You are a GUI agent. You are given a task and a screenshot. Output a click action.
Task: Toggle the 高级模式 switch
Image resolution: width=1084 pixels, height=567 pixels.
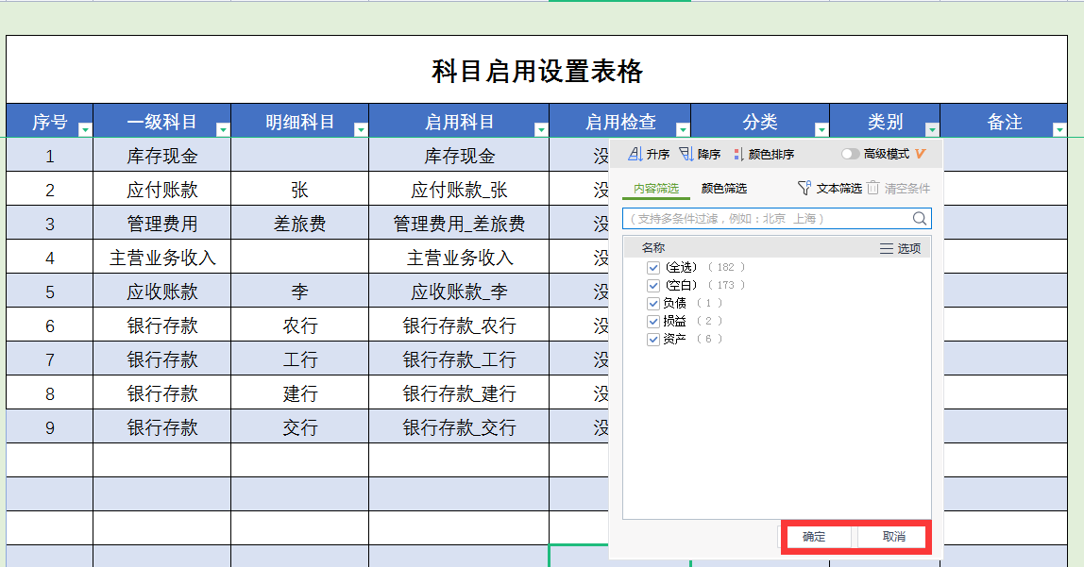tap(850, 154)
